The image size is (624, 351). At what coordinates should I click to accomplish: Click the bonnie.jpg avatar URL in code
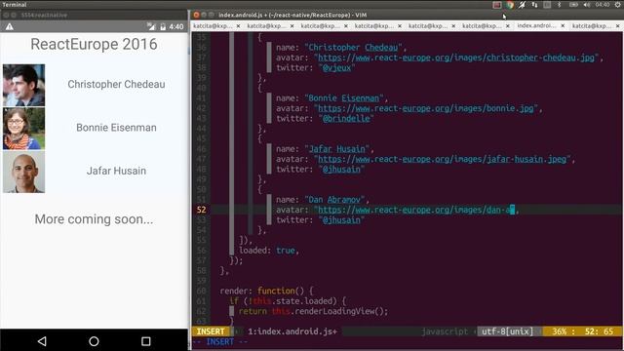point(426,108)
